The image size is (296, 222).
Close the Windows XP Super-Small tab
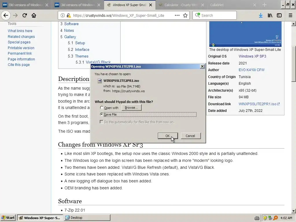coord(151,5)
